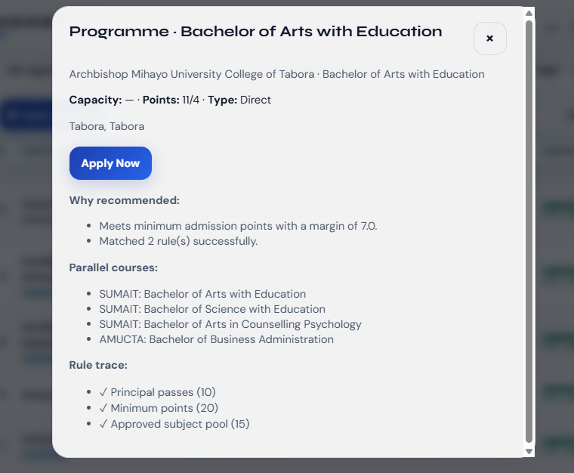The image size is (574, 473).
Task: Click the dialog's vertical scrollbar thumb
Action: tap(529, 232)
